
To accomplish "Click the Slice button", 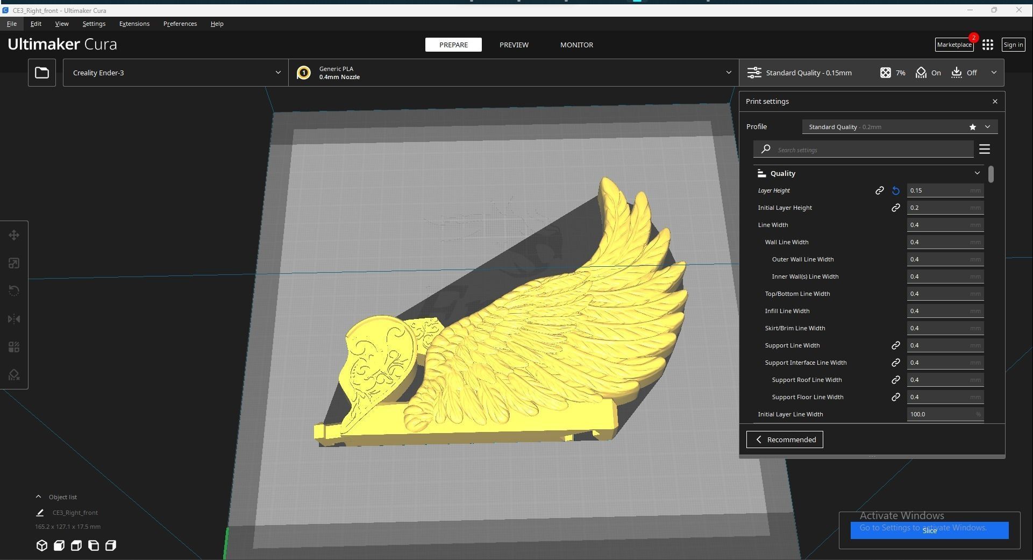I will [x=929, y=530].
